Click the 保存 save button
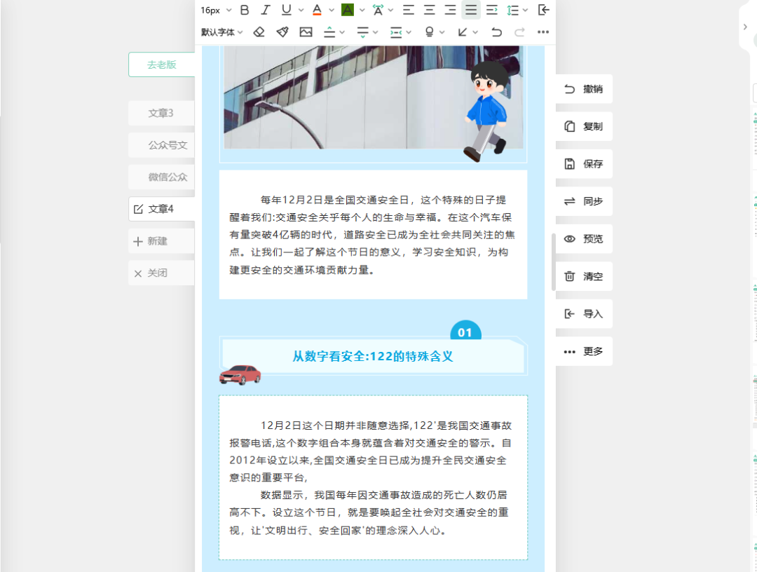This screenshot has height=572, width=757. (584, 164)
